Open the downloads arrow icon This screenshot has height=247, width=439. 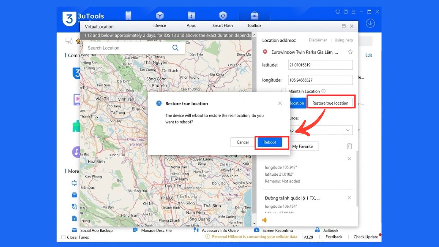(x=370, y=23)
